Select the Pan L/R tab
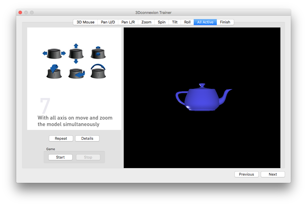Viewport: 307px width, 206px height. click(x=128, y=22)
